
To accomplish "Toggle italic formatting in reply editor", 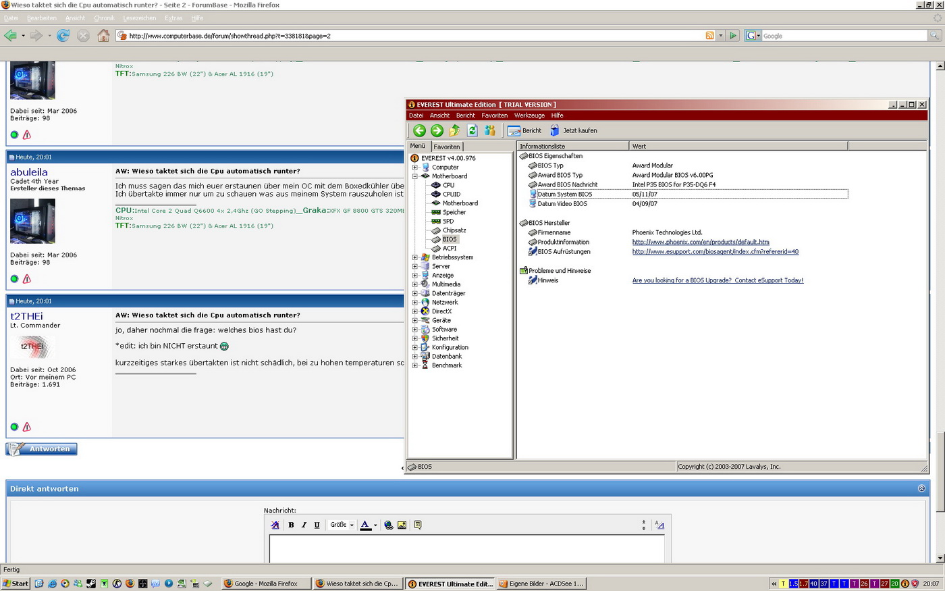I will (x=304, y=525).
